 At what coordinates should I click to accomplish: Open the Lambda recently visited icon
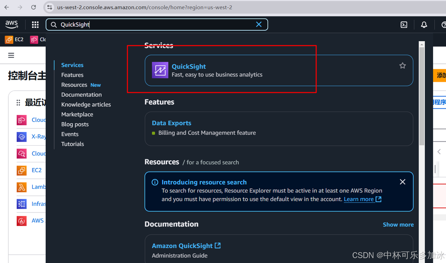pyautogui.click(x=22, y=187)
